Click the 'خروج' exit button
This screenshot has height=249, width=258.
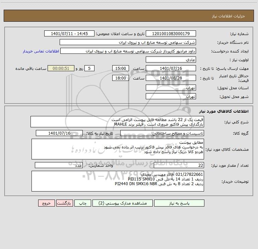point(46,203)
